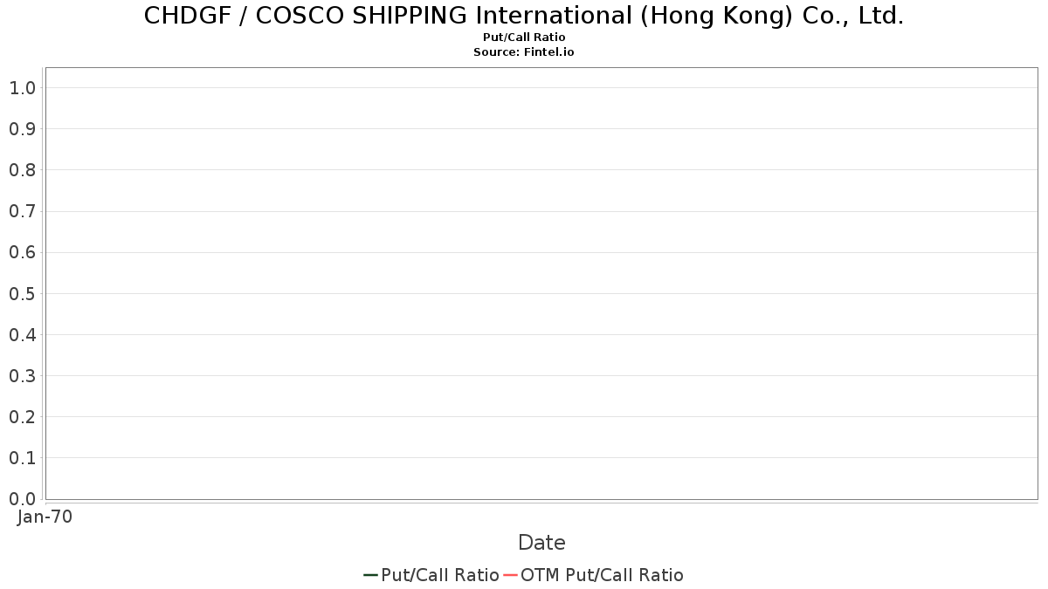Click the Date axis label

tap(541, 543)
